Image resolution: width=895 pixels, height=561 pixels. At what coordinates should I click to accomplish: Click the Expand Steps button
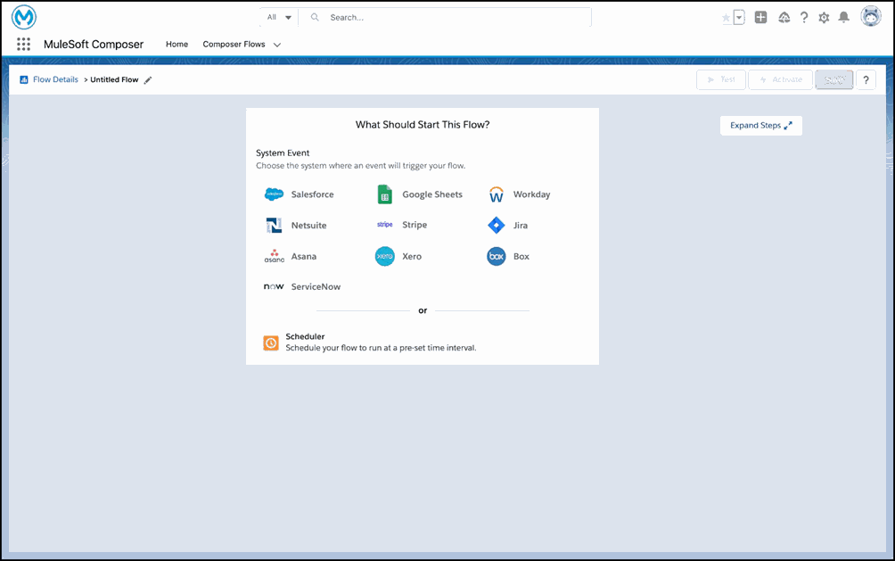760,126
